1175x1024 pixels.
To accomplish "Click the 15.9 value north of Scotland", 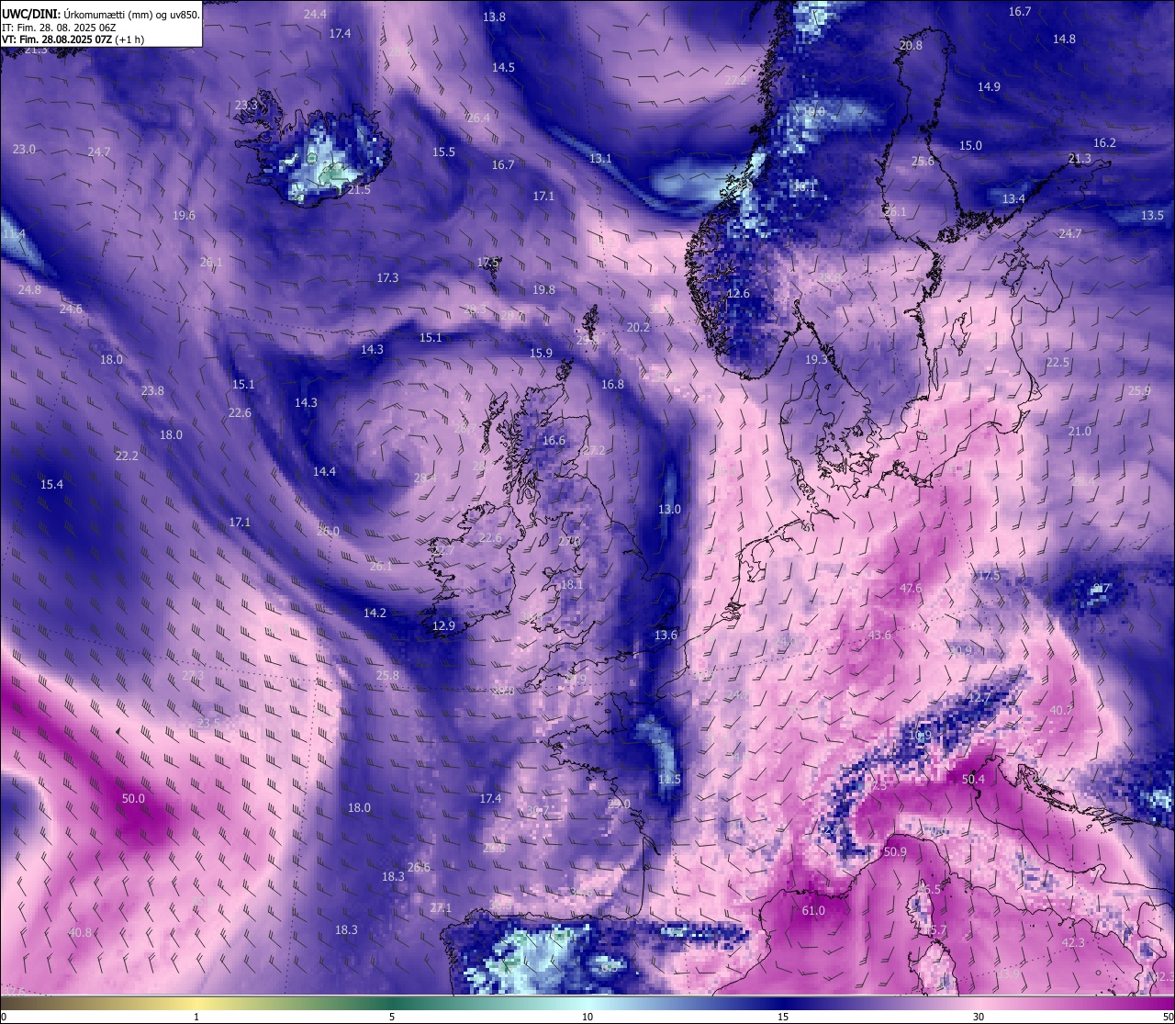I will coord(541,353).
